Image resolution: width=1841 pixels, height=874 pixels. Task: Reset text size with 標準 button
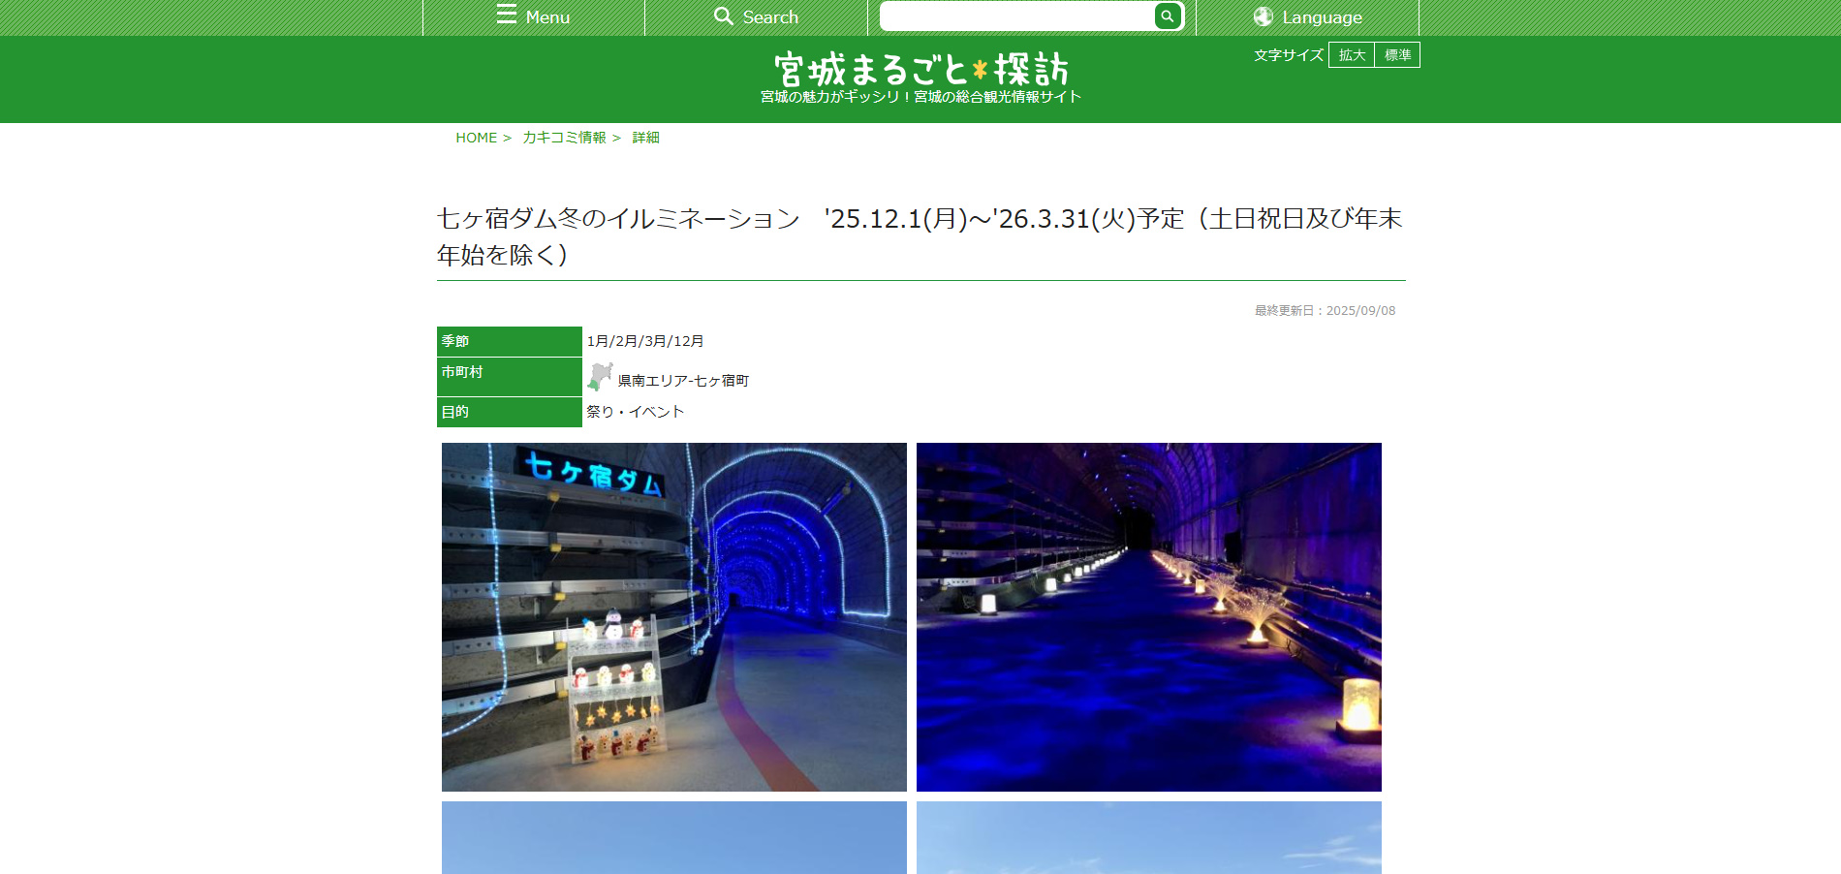pyautogui.click(x=1397, y=55)
